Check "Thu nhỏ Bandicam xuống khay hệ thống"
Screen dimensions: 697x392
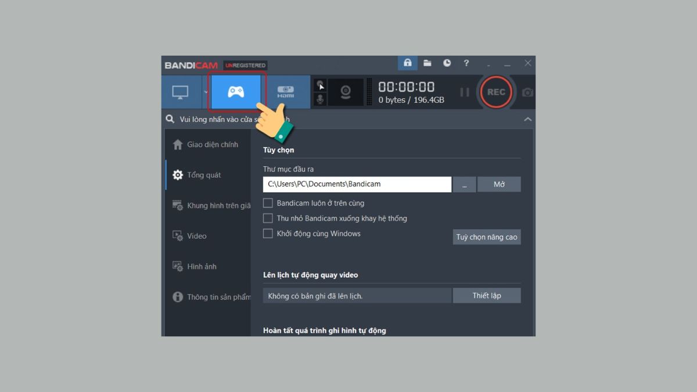[268, 218]
